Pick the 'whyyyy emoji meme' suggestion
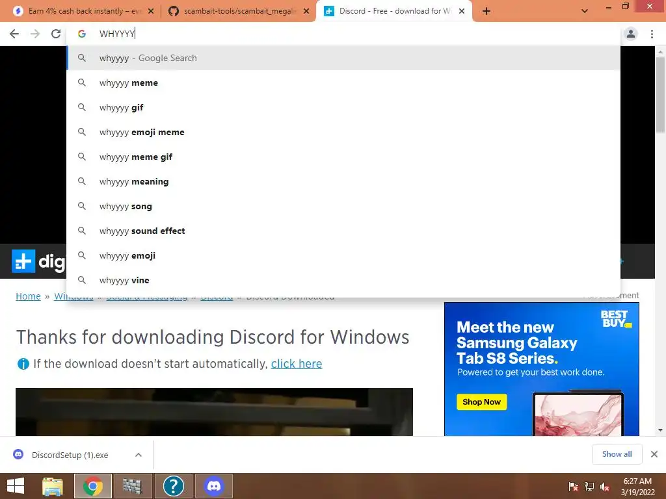Image resolution: width=666 pixels, height=499 pixels. click(343, 132)
